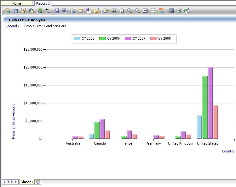Click the United States axis label
The width and height of the screenshot is (236, 187).
pos(208,143)
